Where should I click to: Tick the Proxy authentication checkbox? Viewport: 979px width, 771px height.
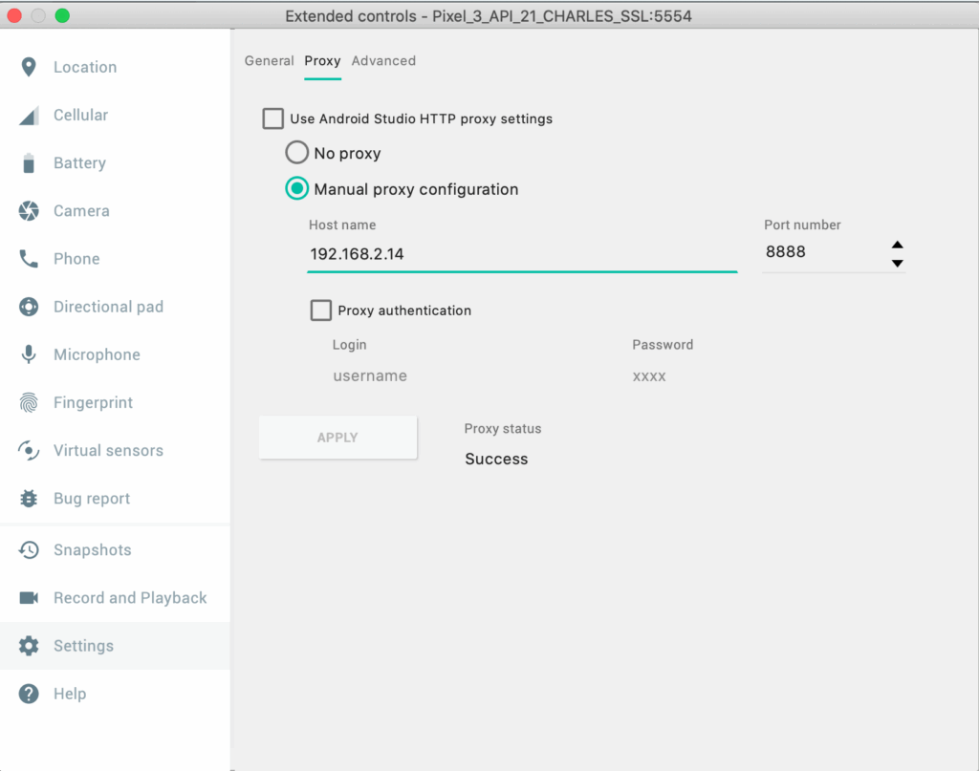[x=321, y=311]
